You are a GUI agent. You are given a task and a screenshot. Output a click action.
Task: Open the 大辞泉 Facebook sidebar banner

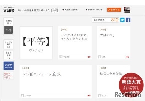pos(9,66)
